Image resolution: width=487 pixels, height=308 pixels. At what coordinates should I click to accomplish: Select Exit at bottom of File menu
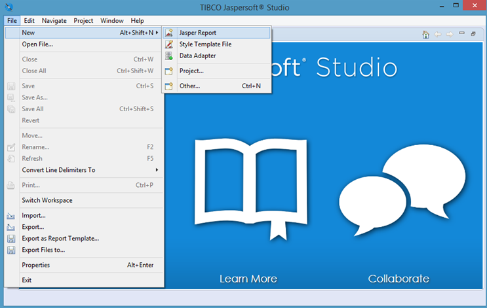tap(27, 280)
